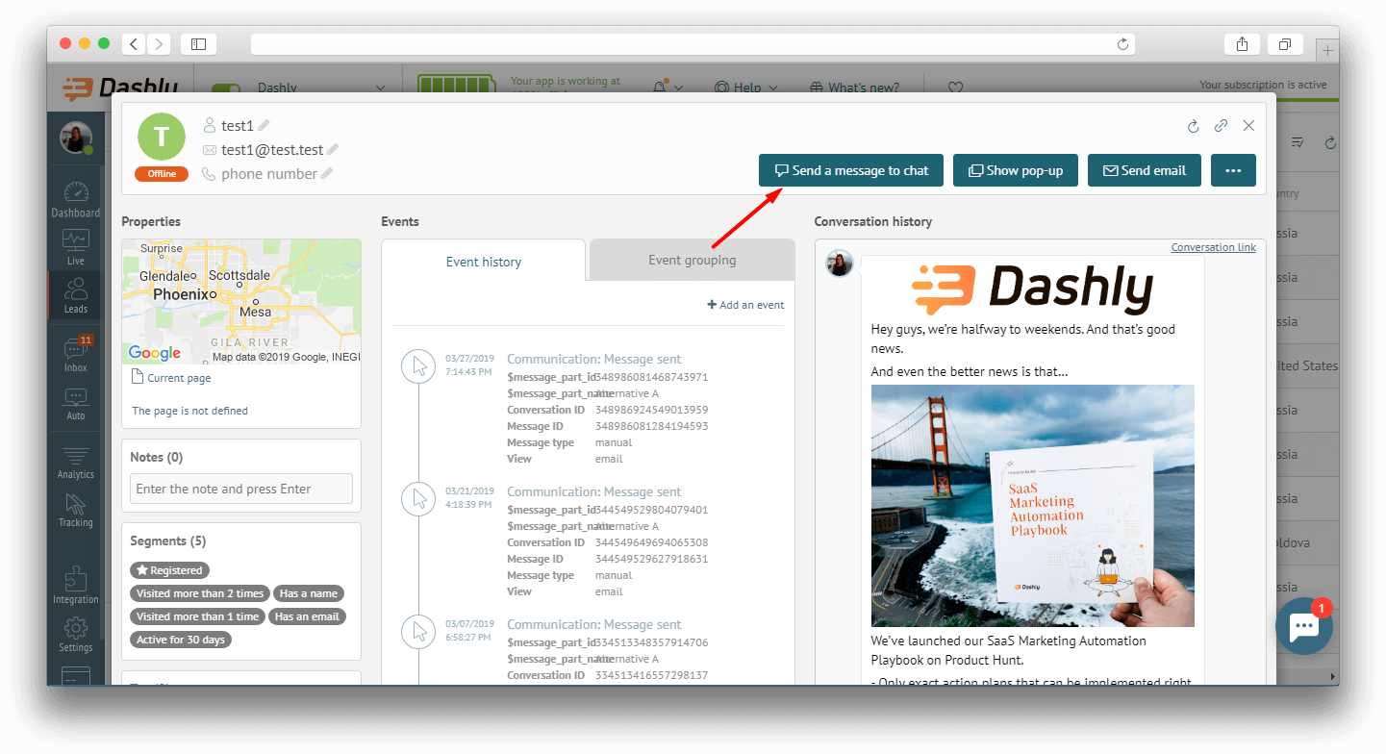Switch to the Event grouping tab
This screenshot has height=754, width=1386.
tap(693, 260)
